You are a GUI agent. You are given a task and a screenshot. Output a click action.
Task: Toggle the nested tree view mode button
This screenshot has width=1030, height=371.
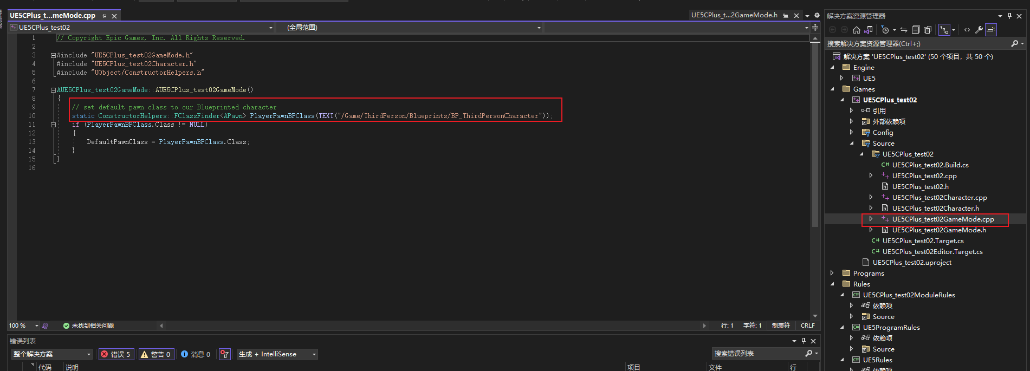[944, 30]
